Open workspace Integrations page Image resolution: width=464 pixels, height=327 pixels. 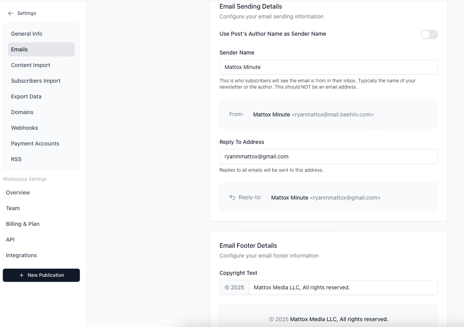22,255
